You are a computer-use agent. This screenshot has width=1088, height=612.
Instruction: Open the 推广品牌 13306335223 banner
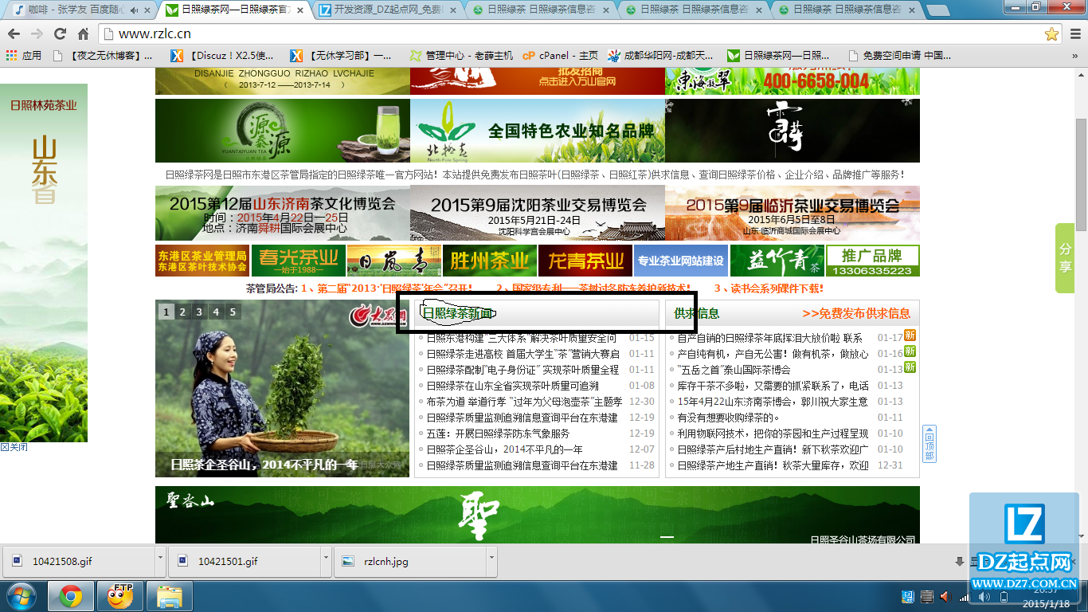[x=872, y=261]
